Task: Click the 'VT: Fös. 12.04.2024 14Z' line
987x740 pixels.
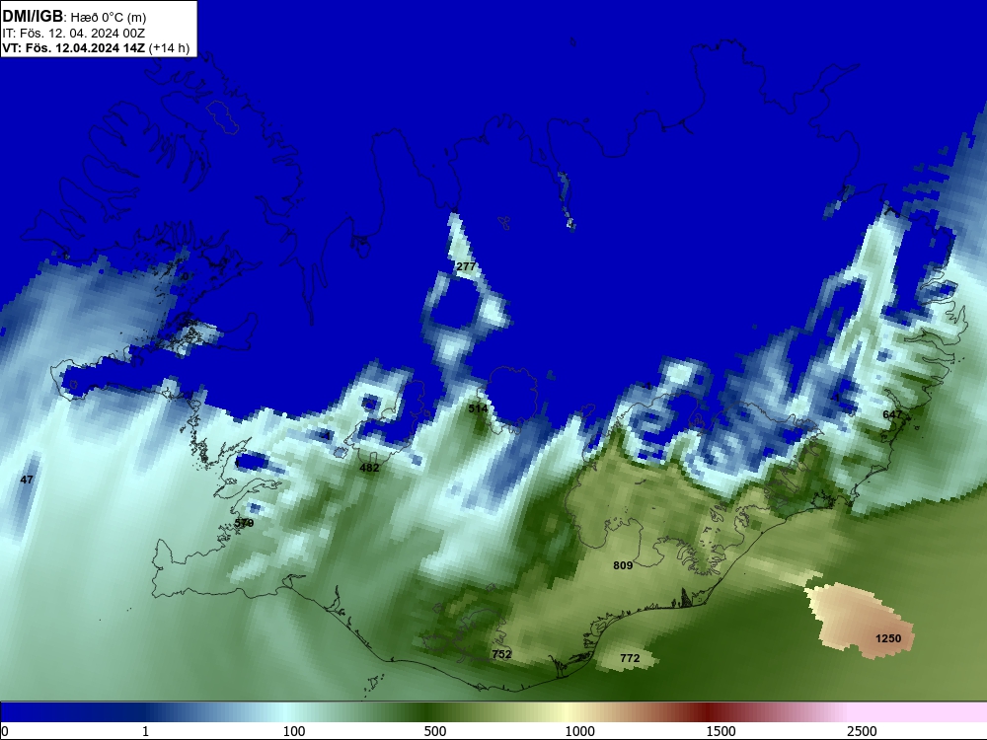Action: pos(74,48)
